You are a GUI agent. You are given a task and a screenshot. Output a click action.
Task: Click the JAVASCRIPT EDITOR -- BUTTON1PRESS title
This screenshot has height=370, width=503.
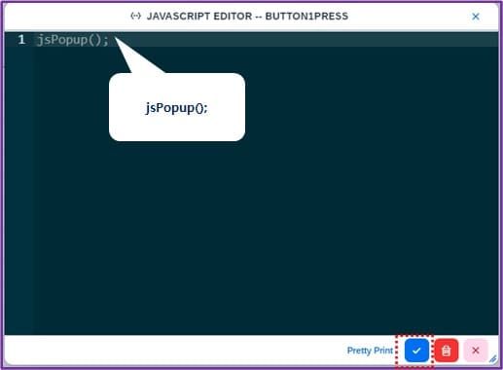(x=247, y=16)
